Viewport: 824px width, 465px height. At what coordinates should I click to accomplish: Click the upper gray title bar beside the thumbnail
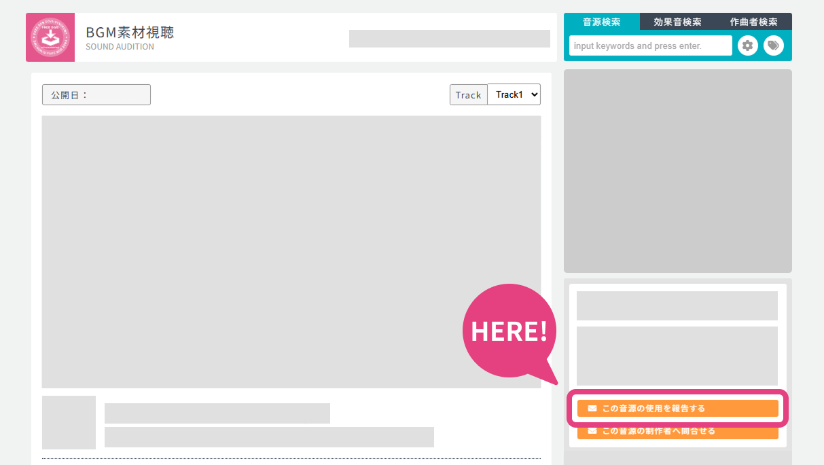coord(217,413)
